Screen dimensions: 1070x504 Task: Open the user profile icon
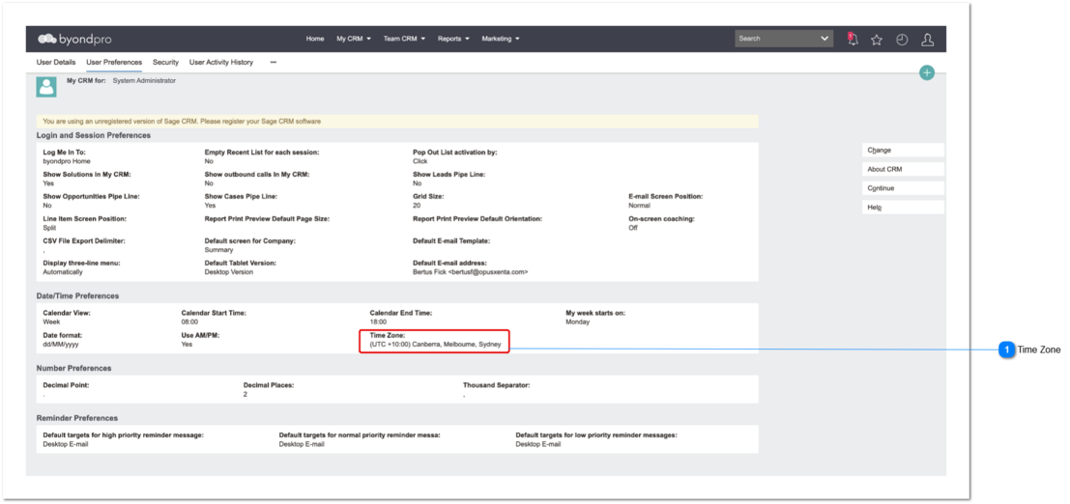click(927, 40)
